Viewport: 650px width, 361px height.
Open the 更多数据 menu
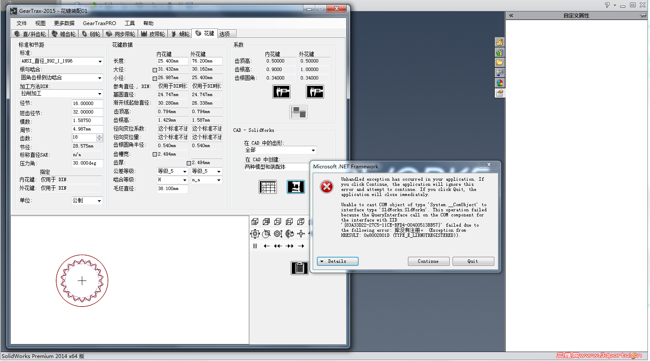click(64, 23)
